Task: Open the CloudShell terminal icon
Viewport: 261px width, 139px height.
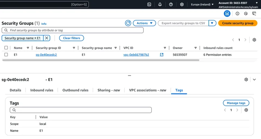Action: 149,4
